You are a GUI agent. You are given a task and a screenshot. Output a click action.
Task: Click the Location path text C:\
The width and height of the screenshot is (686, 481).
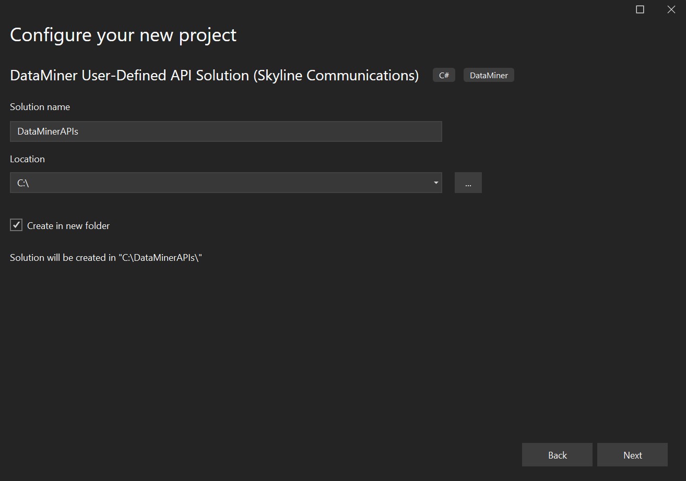[x=23, y=183]
